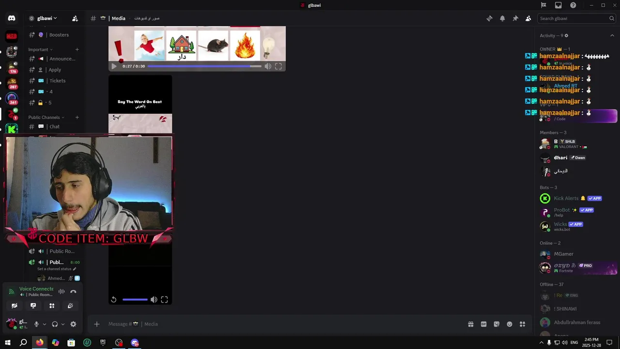
Task: Open the Public Room voice channel with the 8:00 timer
Action: click(54, 262)
